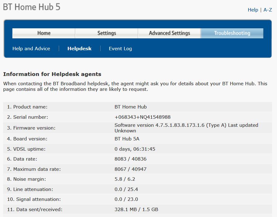The image size is (277, 217).
Task: Click the Data rate label
Action: [x=22, y=159]
